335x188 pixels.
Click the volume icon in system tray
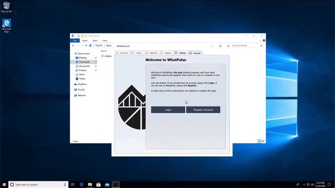(x=312, y=184)
